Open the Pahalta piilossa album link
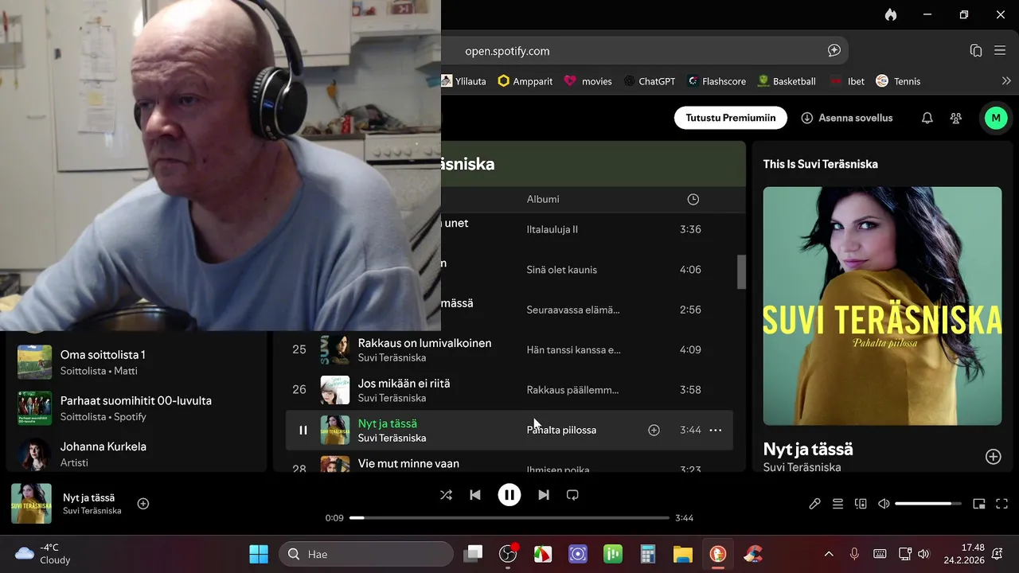Screen dimensions: 1019x573 [561, 431]
